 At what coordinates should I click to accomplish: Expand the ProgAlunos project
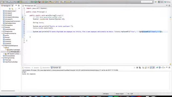pos(2,31)
